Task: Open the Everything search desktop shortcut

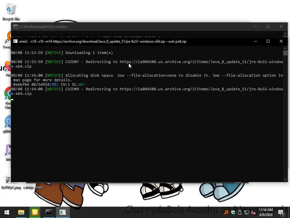Action: pos(7,40)
